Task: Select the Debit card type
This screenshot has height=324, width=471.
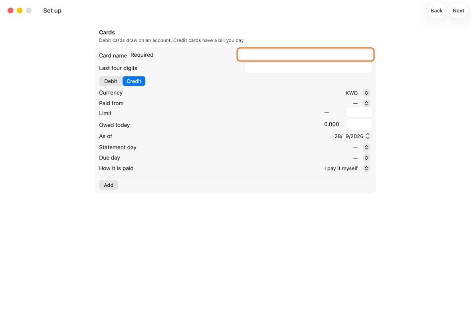Action: pos(111,81)
